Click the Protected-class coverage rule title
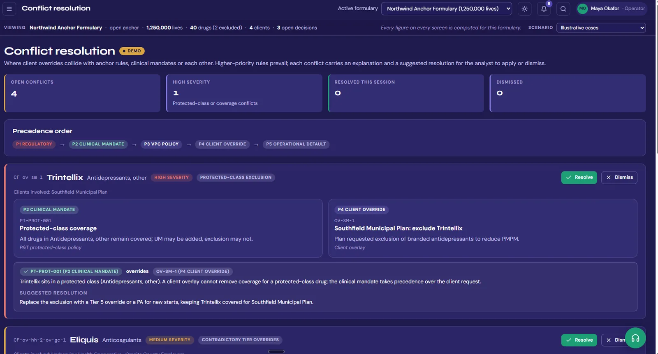 tap(58, 228)
